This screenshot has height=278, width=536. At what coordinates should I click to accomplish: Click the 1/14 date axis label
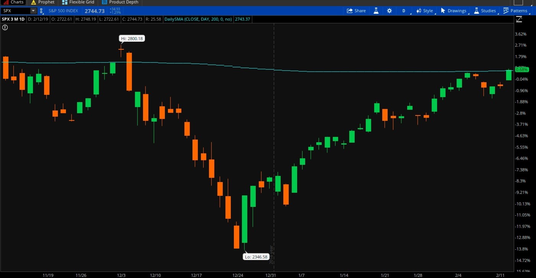click(x=344, y=275)
